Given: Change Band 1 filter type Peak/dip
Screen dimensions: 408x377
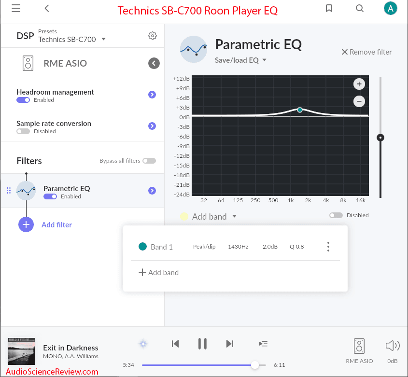Looking at the screenshot, I should coord(204,247).
